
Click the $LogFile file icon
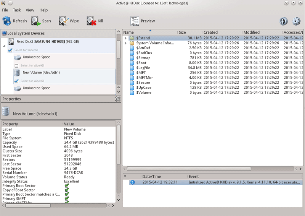pyautogui.click(x=132, y=68)
